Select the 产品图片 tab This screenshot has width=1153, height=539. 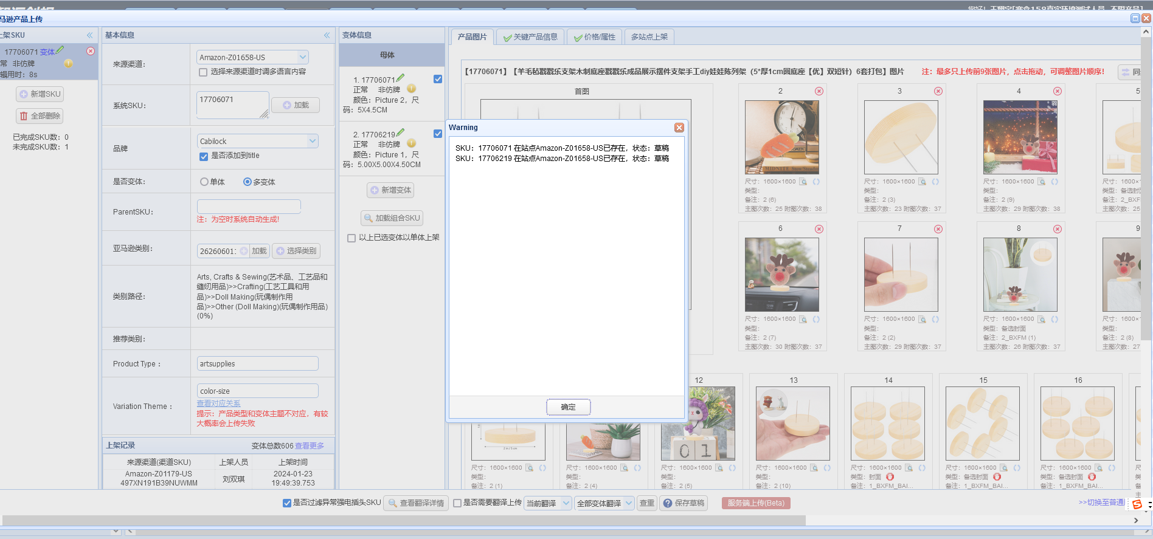(x=472, y=37)
